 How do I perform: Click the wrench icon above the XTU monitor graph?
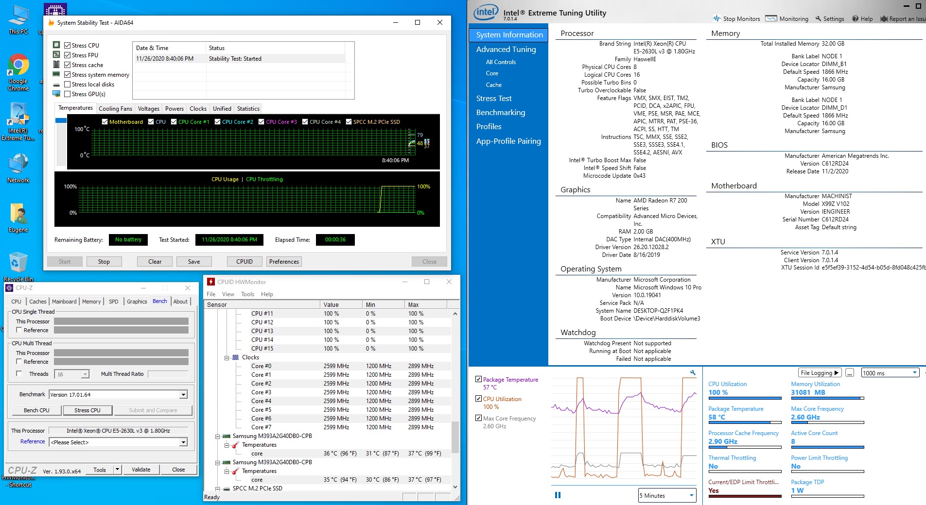tap(693, 372)
